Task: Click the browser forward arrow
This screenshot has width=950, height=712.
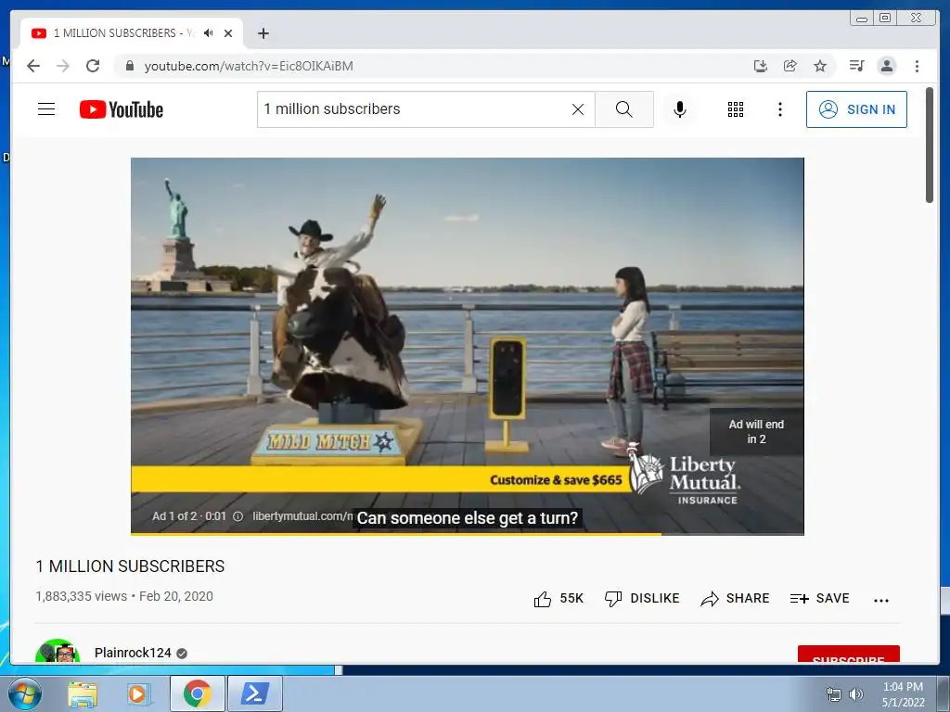Action: [x=63, y=66]
